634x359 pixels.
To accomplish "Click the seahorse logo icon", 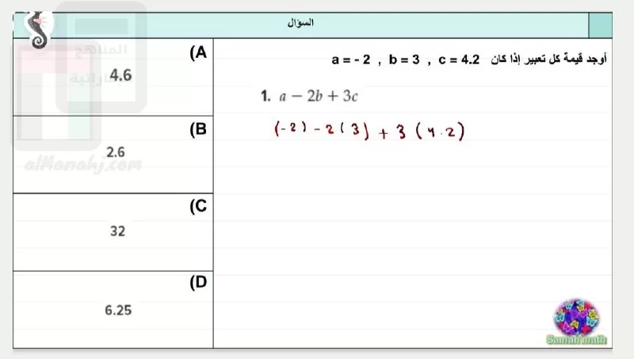I will click(39, 29).
